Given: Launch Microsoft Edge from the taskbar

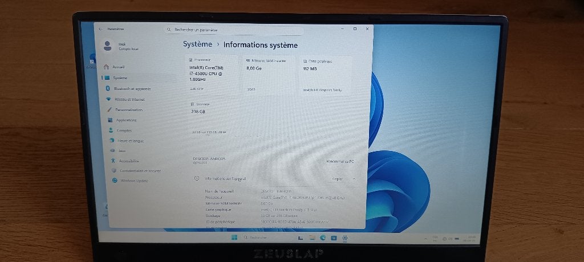Looking at the screenshot, I should (x=323, y=238).
